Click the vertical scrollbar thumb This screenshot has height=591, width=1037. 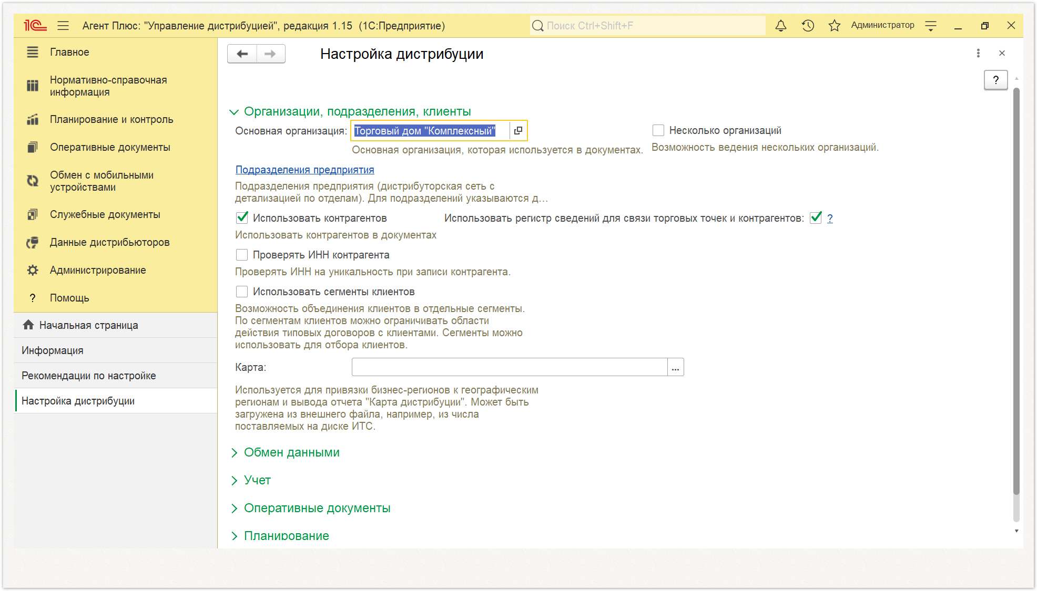point(1016,292)
